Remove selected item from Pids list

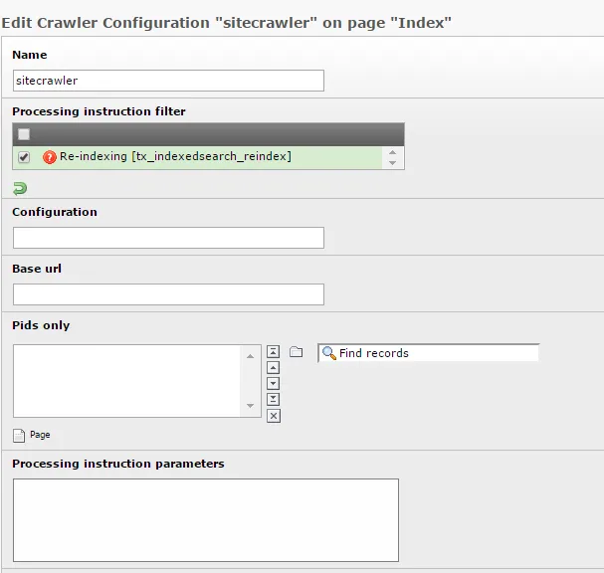[x=274, y=416]
